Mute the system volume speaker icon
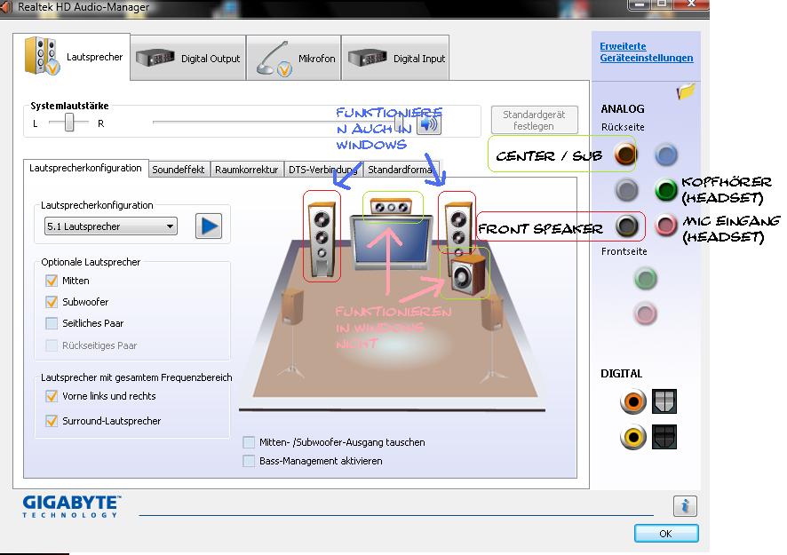 [429, 124]
